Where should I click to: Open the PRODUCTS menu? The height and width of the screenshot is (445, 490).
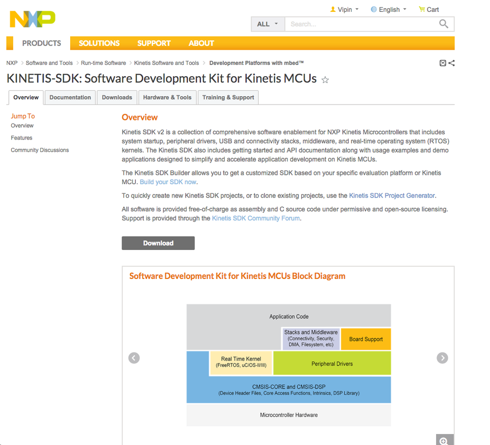point(42,43)
